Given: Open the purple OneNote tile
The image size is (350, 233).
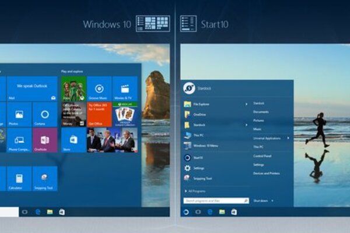Looking at the screenshot, I should tap(45, 140).
